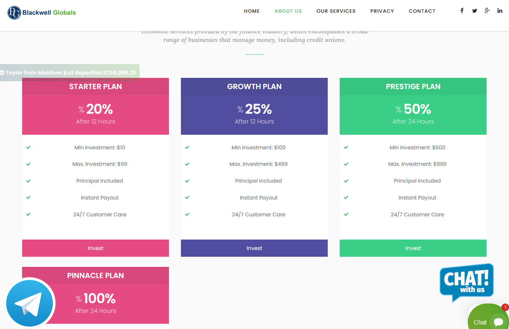
Task: Click Principal Included in the Starter Plan
Action: (100, 181)
